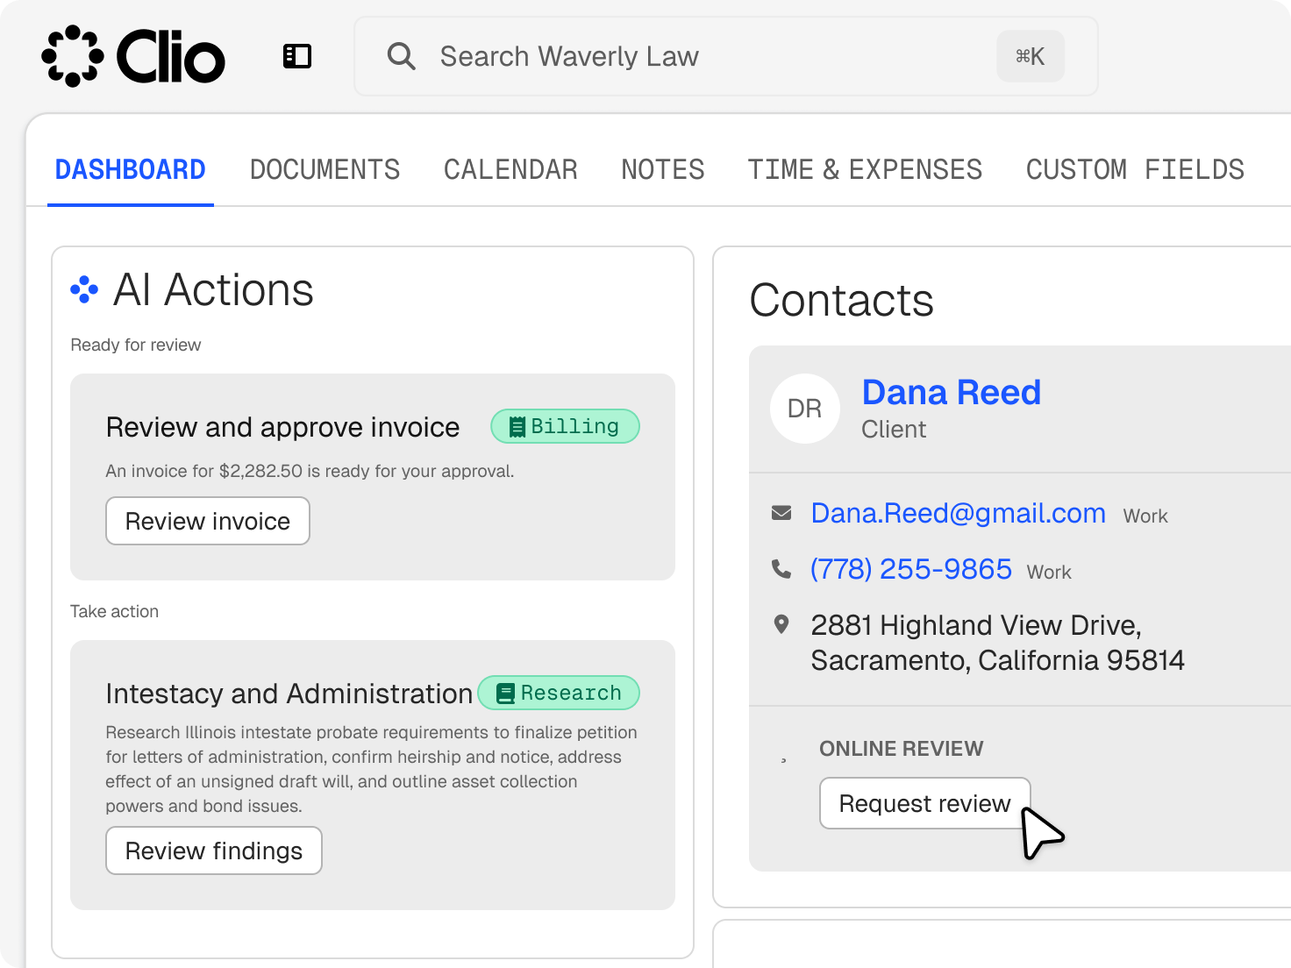Call (778) 255-9865 phone link
Viewport: 1291px width, 968px height.
click(x=911, y=569)
